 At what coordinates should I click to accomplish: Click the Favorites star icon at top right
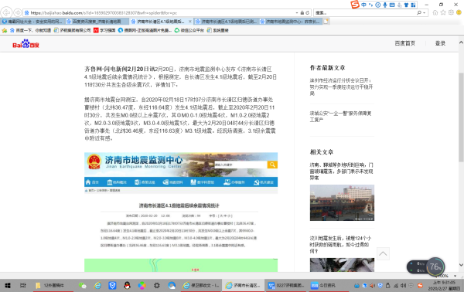tap(443, 12)
